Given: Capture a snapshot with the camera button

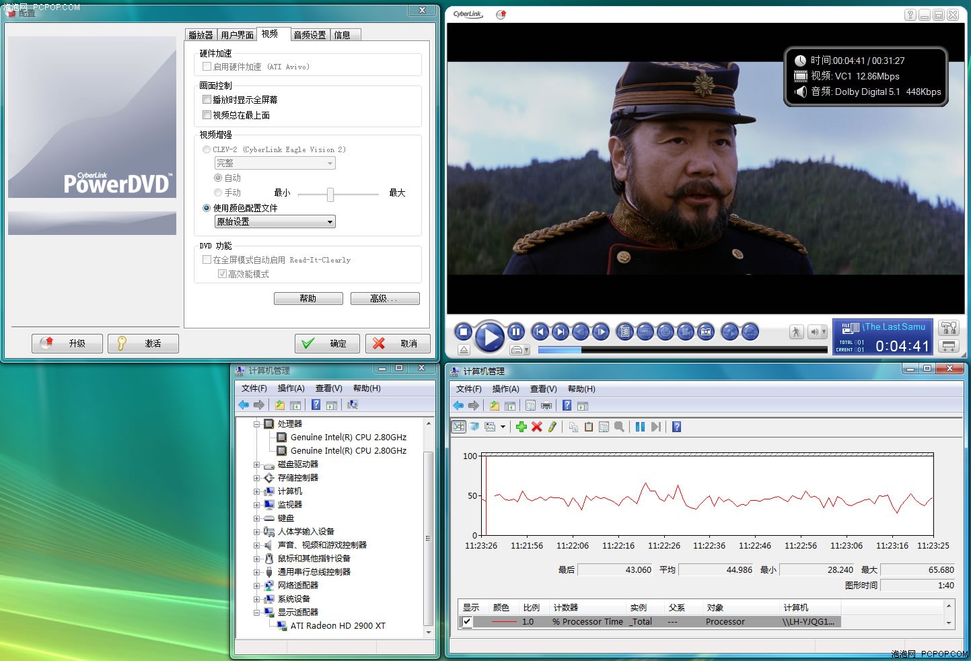Looking at the screenshot, I should coord(706,331).
